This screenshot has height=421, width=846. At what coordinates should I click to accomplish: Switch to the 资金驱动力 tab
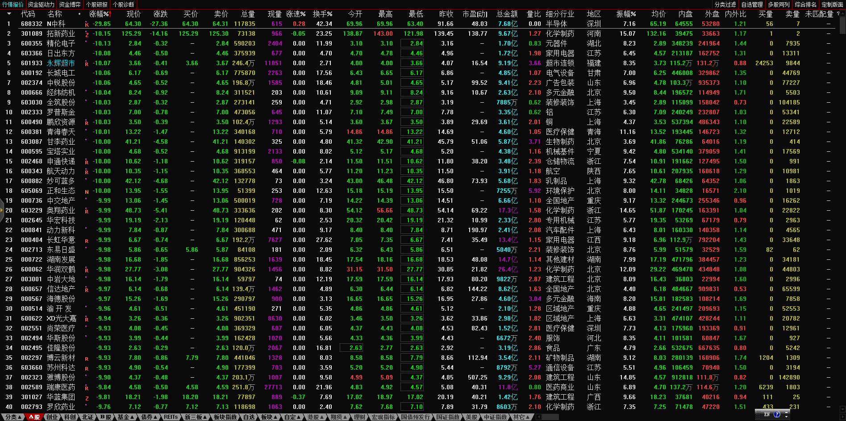[x=41, y=4]
